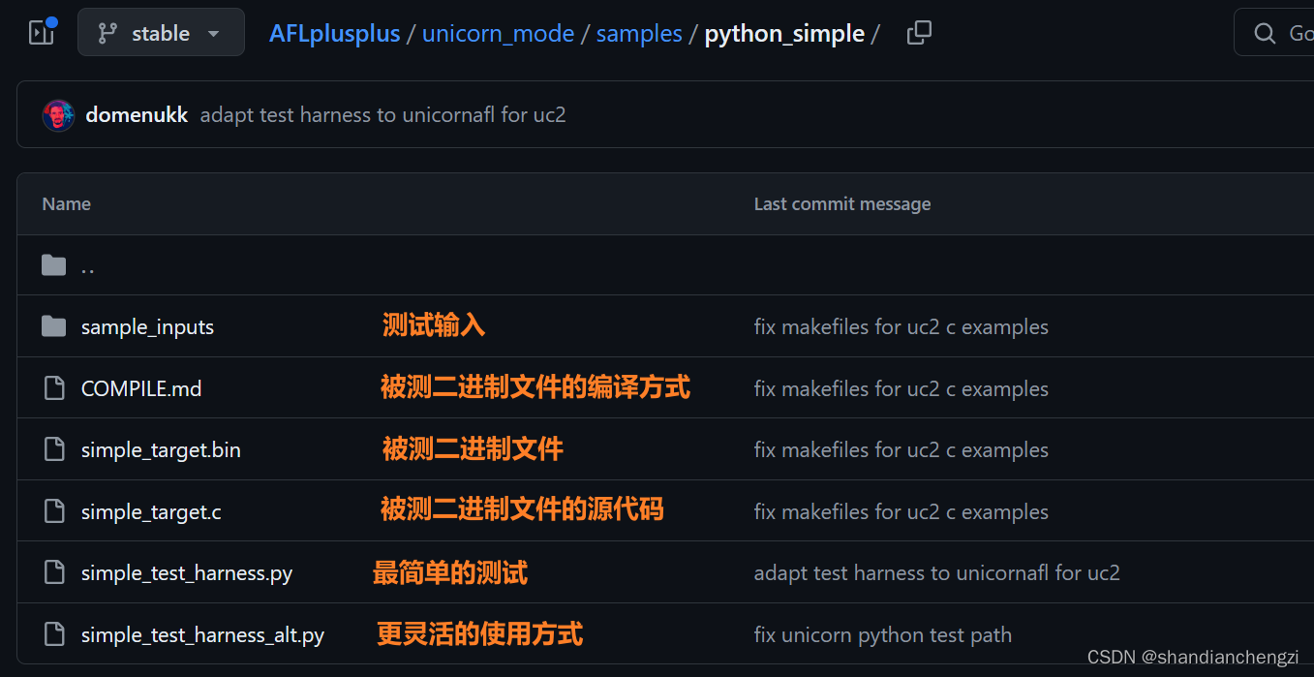Viewport: 1314px width, 677px height.
Task: Click the file icon beside simple_target.bin
Action: 54,448
